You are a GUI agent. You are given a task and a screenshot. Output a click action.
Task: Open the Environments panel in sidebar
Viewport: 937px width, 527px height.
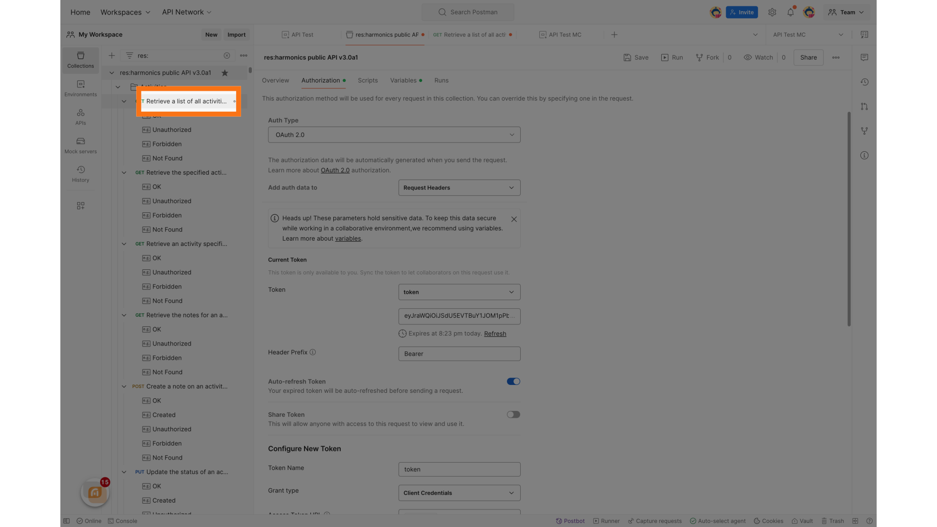(80, 88)
